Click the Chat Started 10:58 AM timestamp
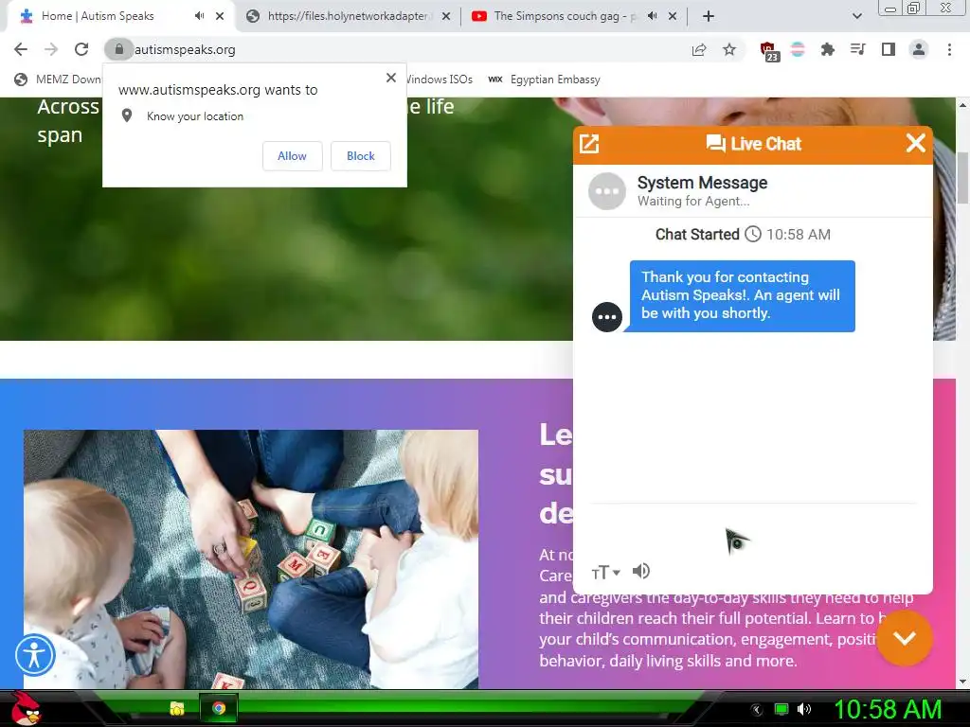The width and height of the screenshot is (970, 727). pos(743,235)
